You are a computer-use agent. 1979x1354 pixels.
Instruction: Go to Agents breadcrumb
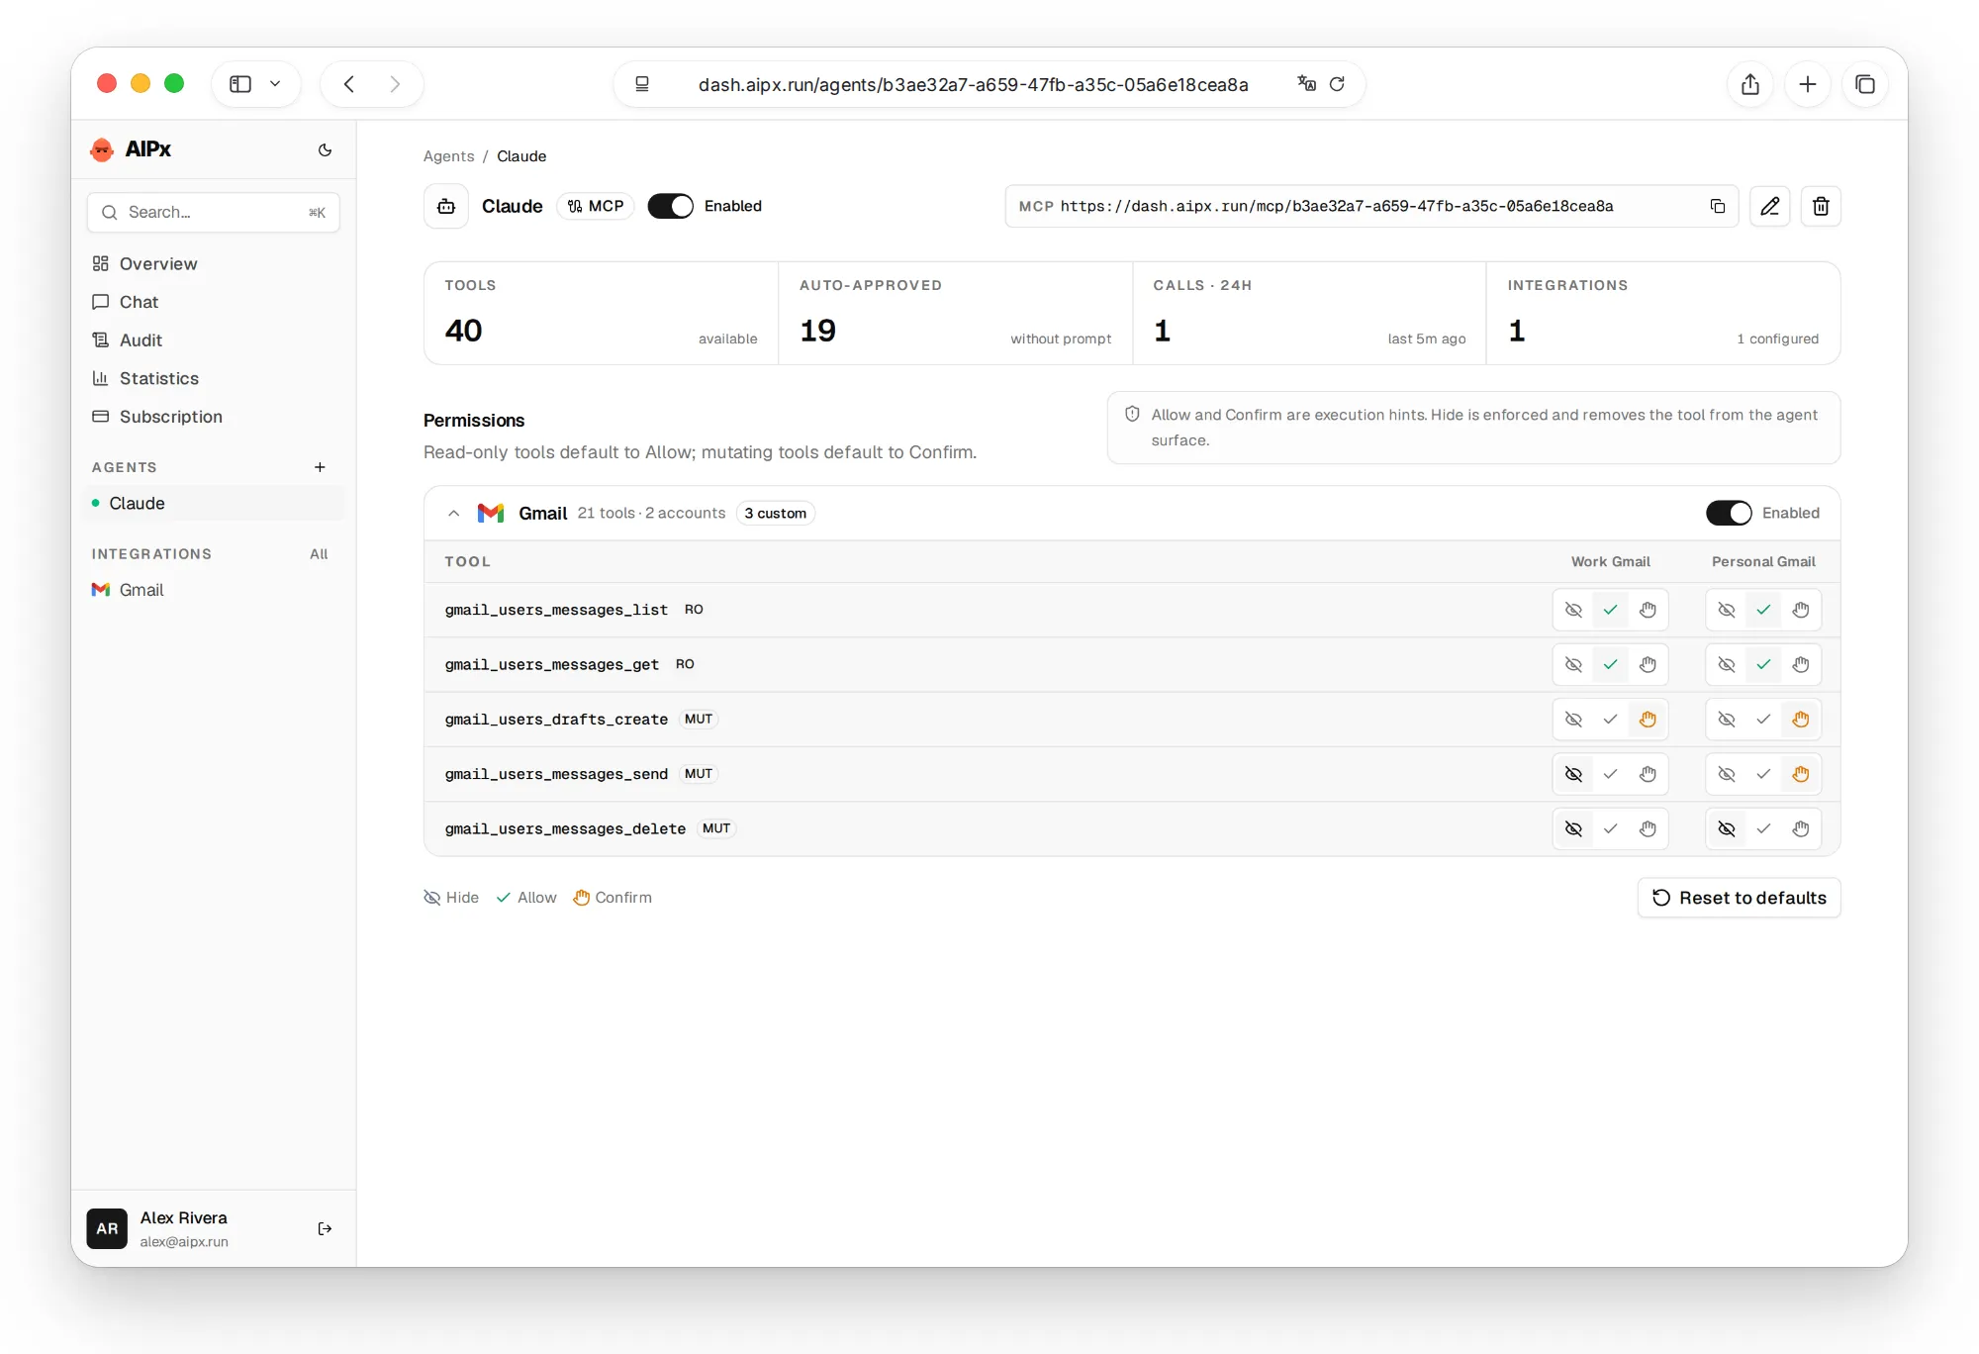tap(448, 156)
